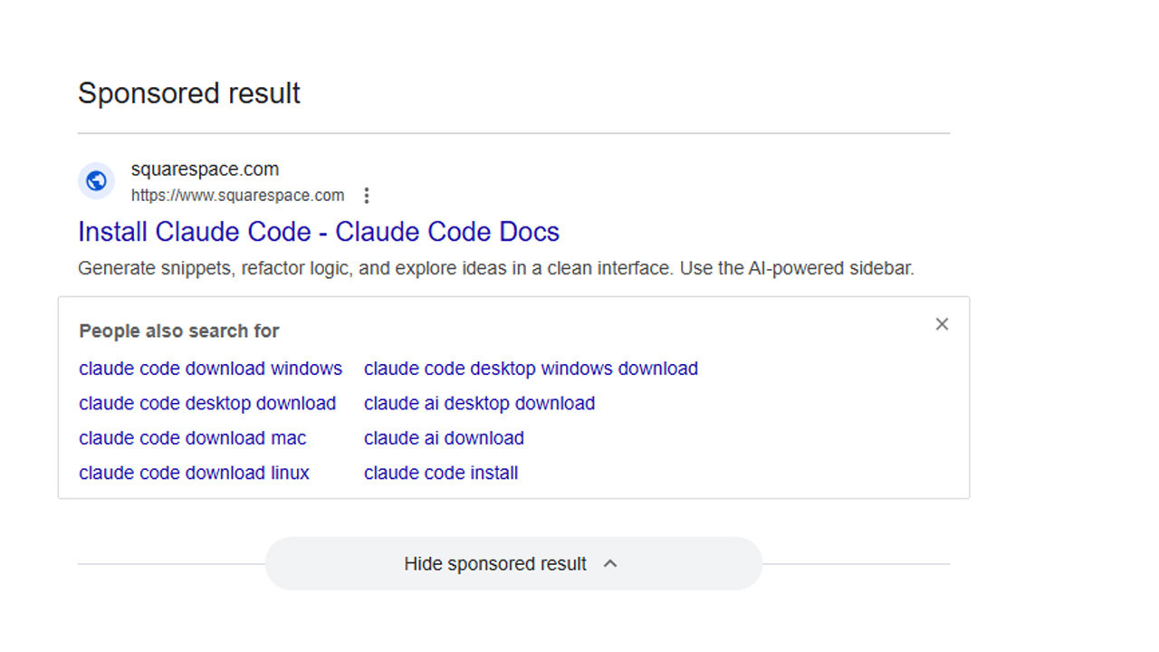This screenshot has width=1159, height=652.
Task: Search for claude code download windows
Action: click(x=210, y=369)
